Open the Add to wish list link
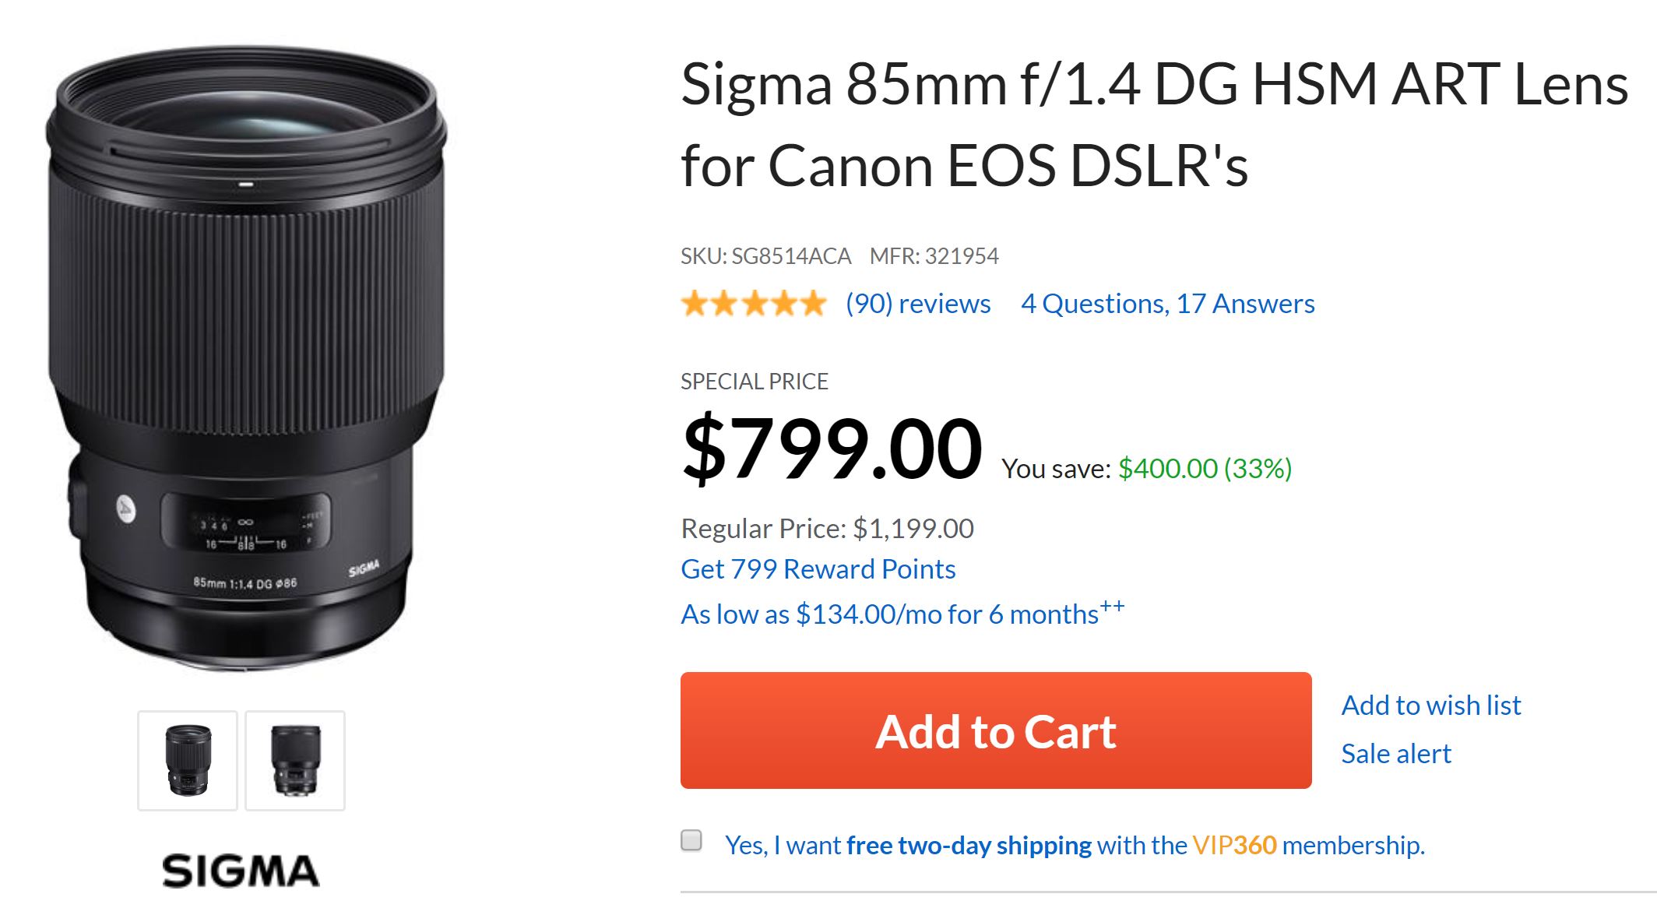Viewport: 1657px width, 908px height. (x=1430, y=706)
